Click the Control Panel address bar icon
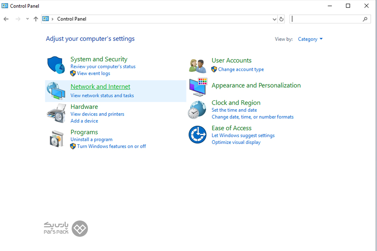Viewport: 377px width, 251px height. click(45, 19)
